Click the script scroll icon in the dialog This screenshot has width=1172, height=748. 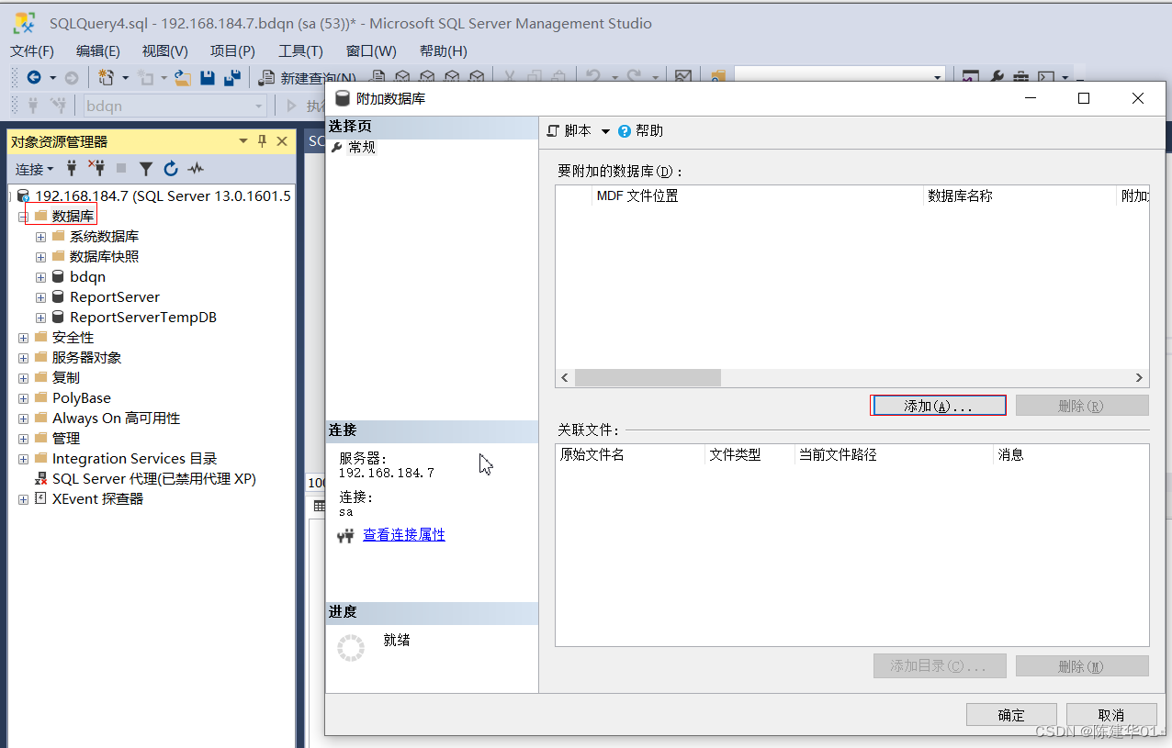553,131
